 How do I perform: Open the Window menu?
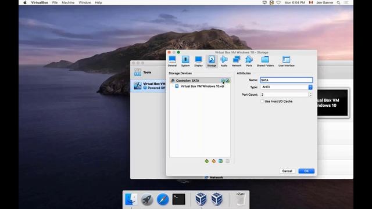tap(85, 2)
